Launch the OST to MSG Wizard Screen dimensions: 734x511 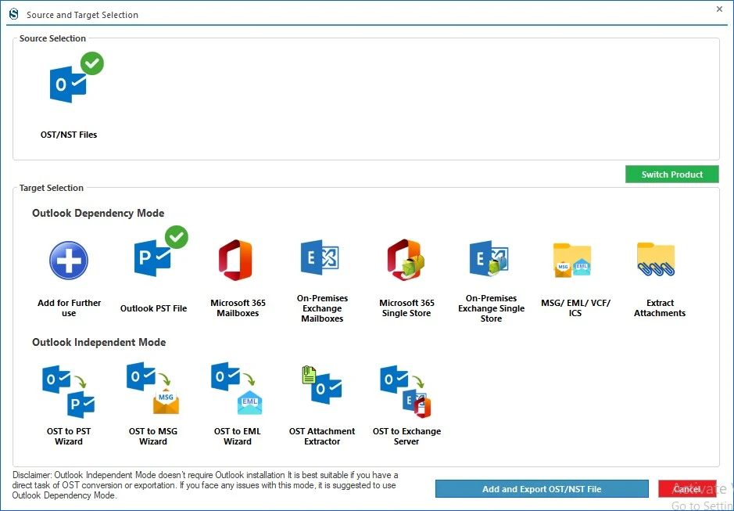pos(153,388)
